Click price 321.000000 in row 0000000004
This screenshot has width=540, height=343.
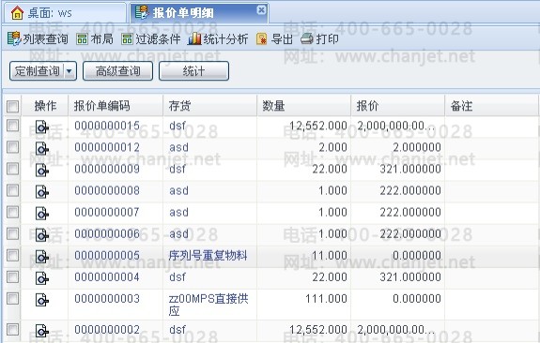(x=410, y=277)
